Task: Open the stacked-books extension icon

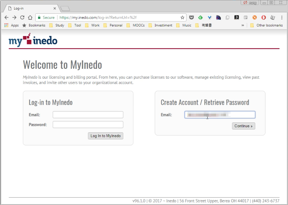Action: [272, 18]
